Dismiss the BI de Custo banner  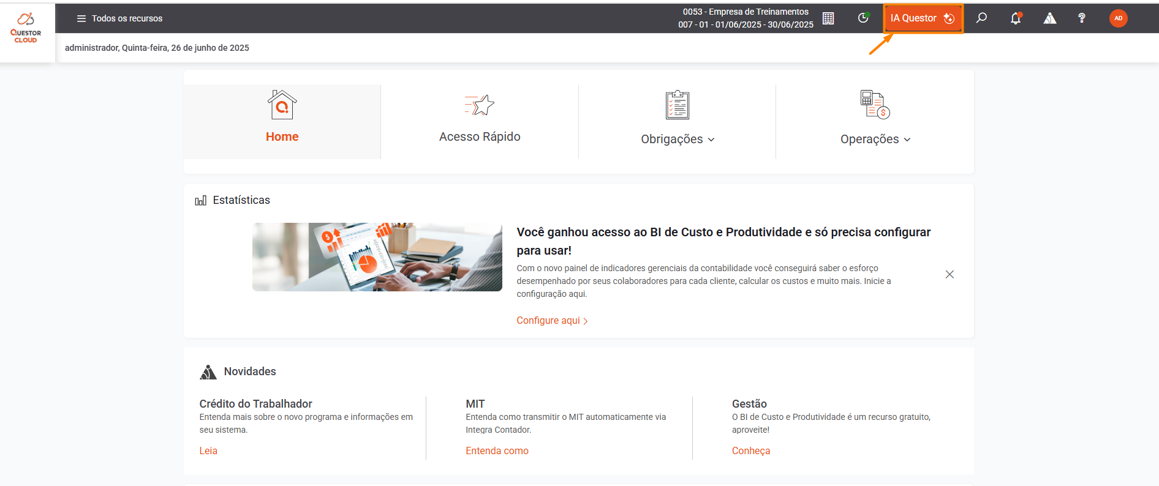[949, 274]
